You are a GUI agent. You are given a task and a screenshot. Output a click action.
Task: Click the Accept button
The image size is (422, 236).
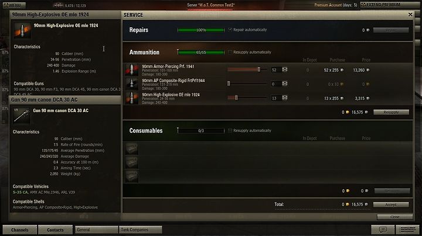click(x=391, y=204)
